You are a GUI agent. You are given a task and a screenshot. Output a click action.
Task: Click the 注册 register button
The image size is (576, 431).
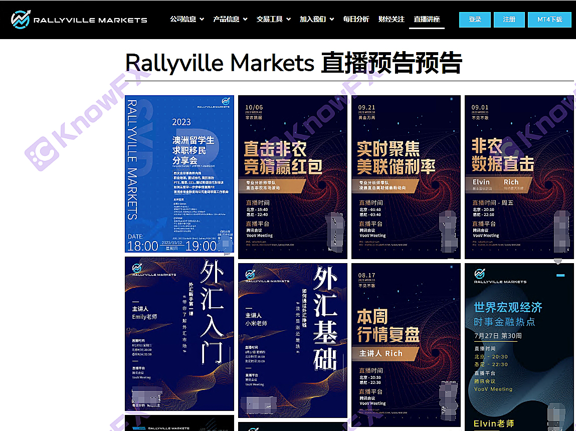click(509, 20)
